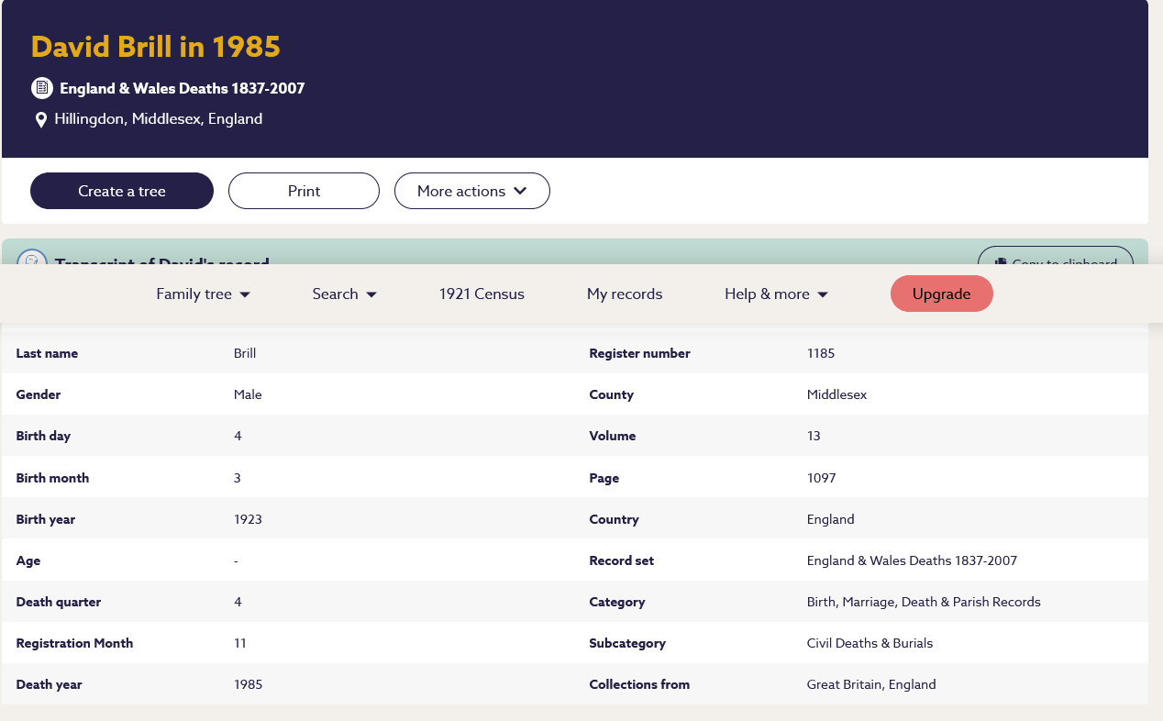Image resolution: width=1163 pixels, height=721 pixels.
Task: Open My records from the navigation
Action: point(625,294)
